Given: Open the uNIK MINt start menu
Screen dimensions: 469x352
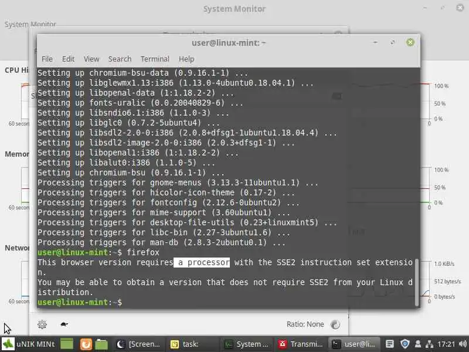Looking at the screenshot, I should pyautogui.click(x=28, y=344).
